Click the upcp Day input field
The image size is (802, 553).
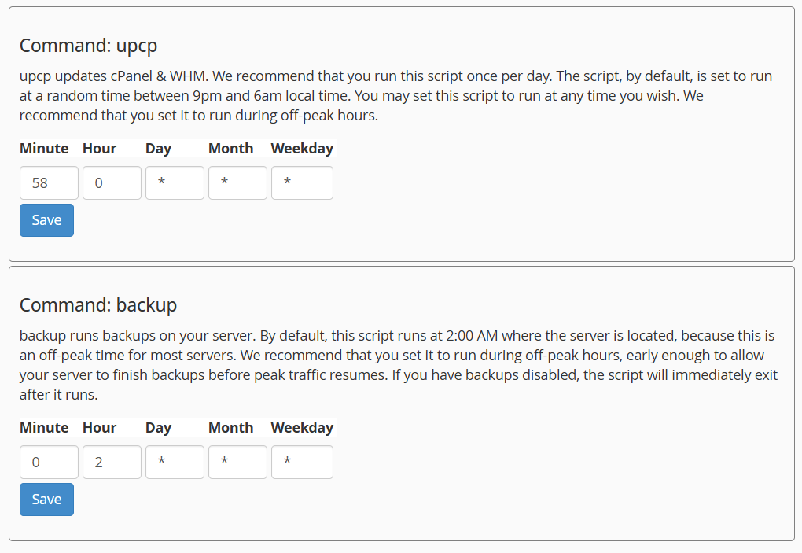pos(175,182)
